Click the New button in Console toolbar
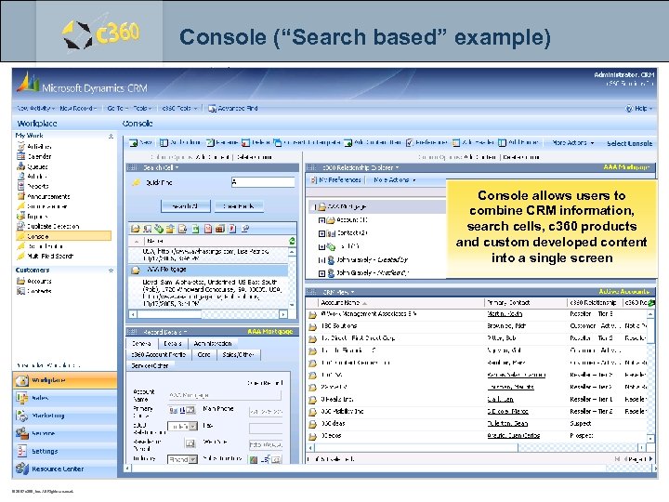Screen dimensions: 669x502 (141, 142)
